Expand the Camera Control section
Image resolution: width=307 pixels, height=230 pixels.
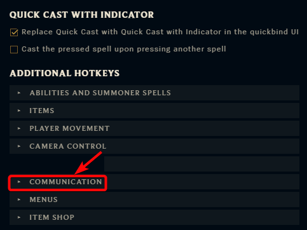tap(154, 146)
